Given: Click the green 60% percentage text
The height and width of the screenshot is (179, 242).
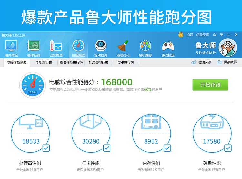Looking at the screenshot, I should [x=147, y=89].
